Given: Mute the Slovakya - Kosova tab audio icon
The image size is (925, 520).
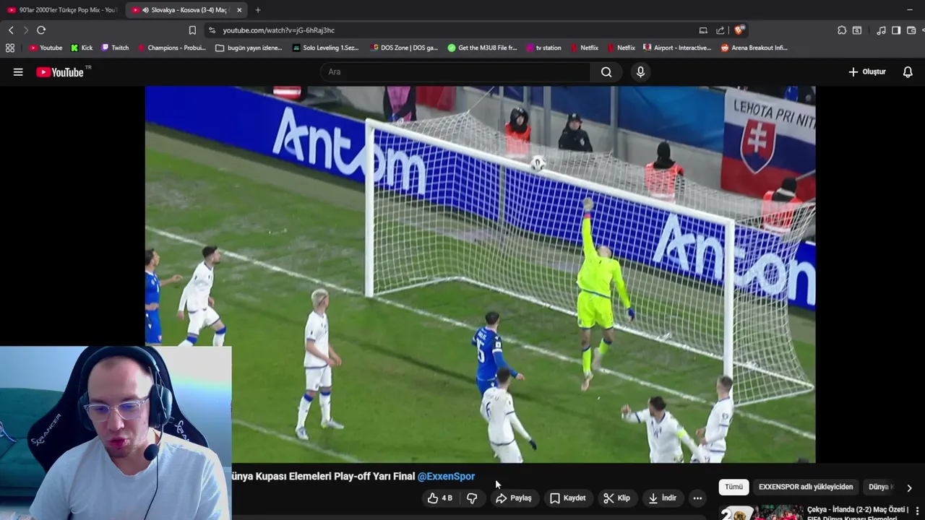Looking at the screenshot, I should coord(146,10).
